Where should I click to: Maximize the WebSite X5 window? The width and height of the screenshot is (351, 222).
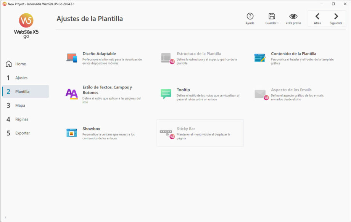[x=333, y=4]
